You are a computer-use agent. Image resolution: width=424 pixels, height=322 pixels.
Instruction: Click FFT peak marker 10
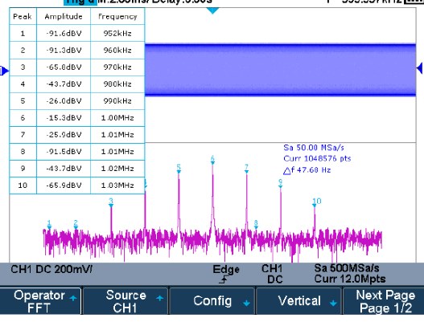(316, 202)
